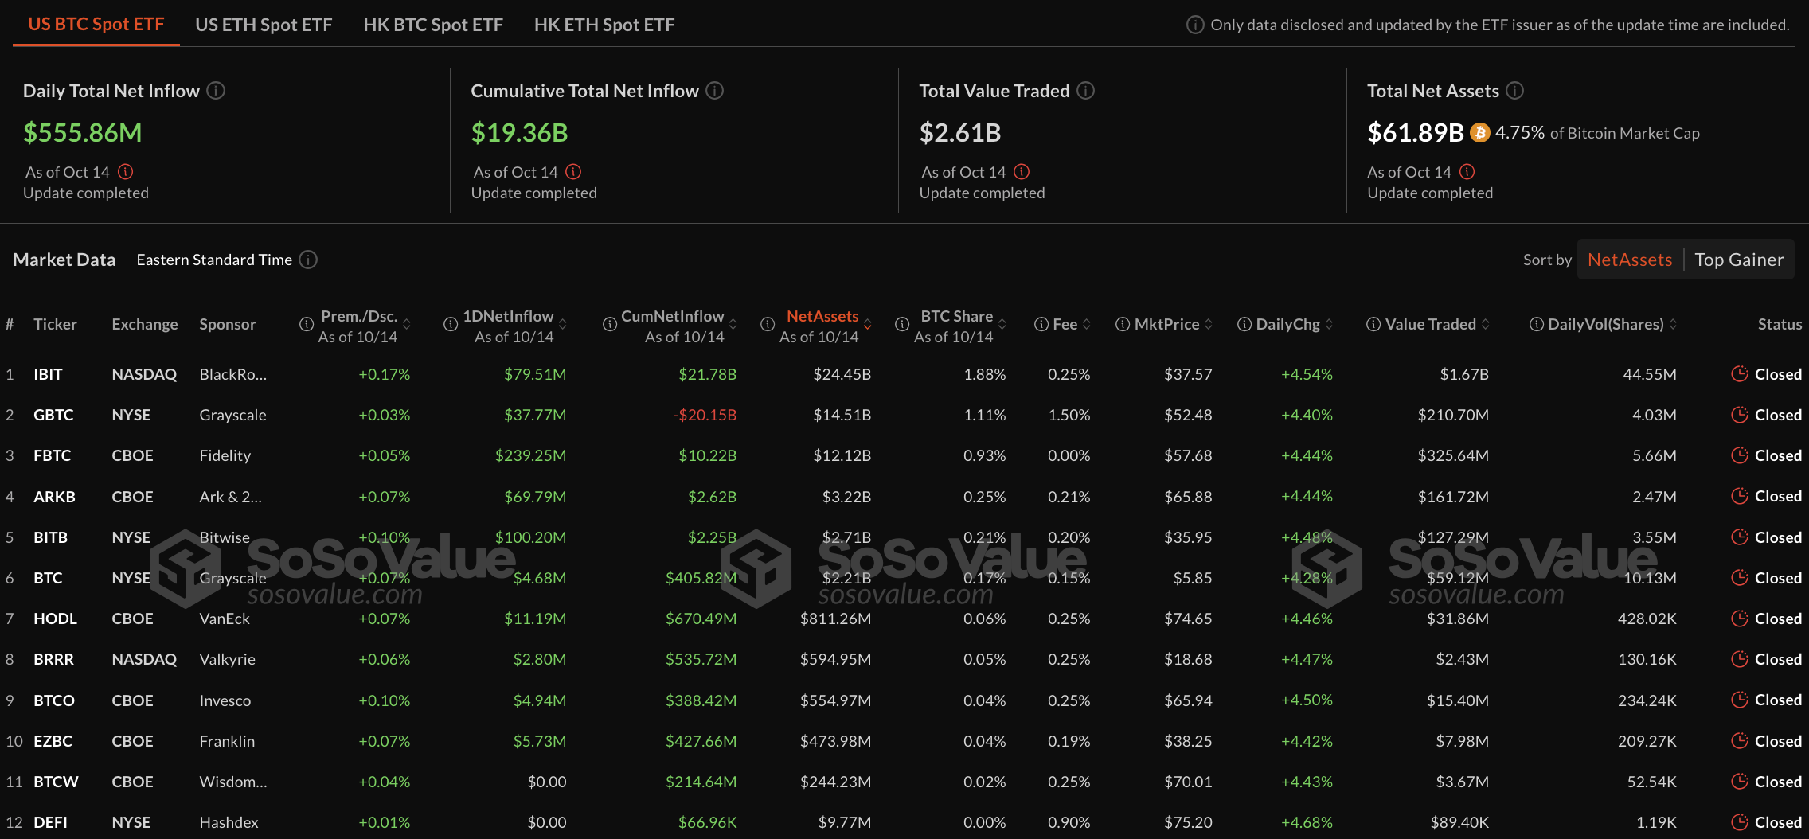Click info icon next to Cumulative Total Net Inflow
The width and height of the screenshot is (1809, 839).
(x=715, y=91)
